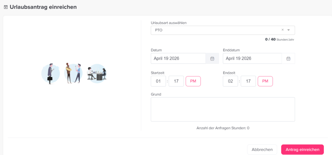Toggle the Endzeit PM button
Screen dimensions: 332x155
pos(265,81)
